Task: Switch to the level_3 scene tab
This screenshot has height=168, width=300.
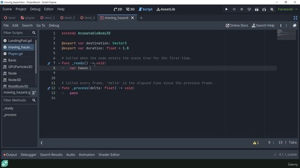Action: tap(67, 18)
